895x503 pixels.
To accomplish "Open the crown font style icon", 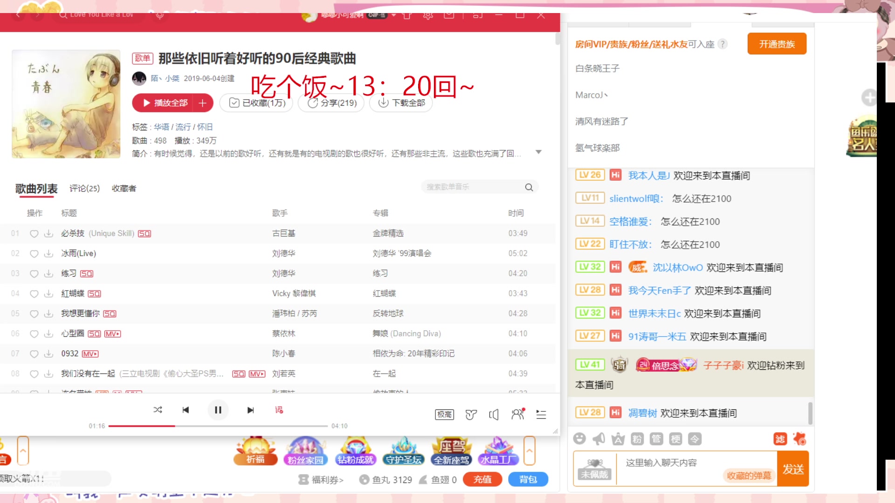I will (618, 439).
